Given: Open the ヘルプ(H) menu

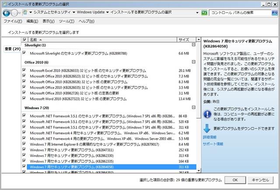Looking at the screenshot, I should (87, 21).
